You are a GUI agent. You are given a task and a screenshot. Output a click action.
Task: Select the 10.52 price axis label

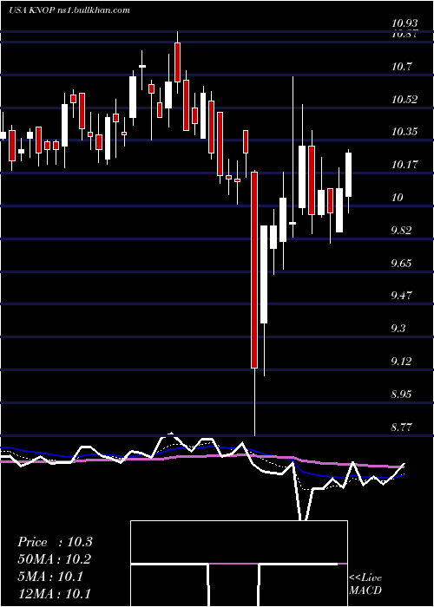pyautogui.click(x=404, y=100)
